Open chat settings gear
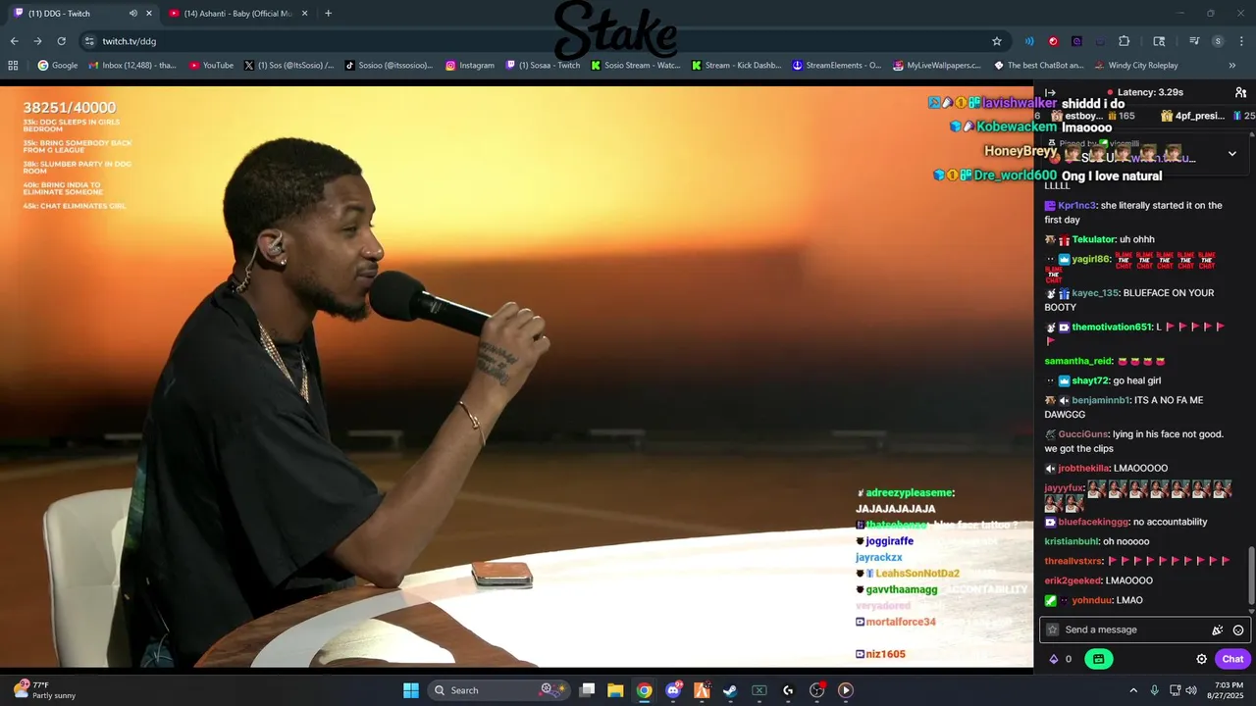Screen dimensions: 1256x706 1201,659
